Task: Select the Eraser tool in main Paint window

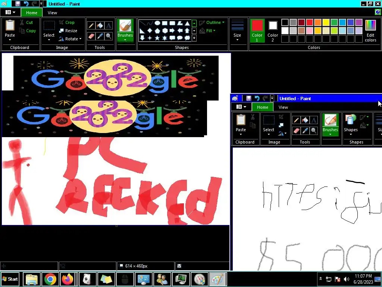Action: tap(91, 36)
